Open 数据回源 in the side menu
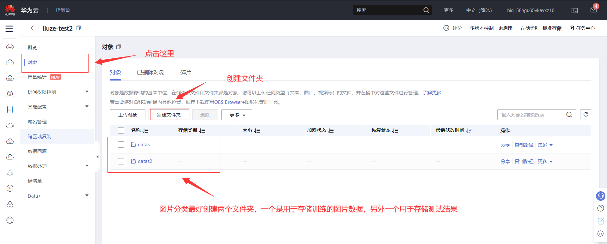This screenshot has width=607, height=244. pos(37,151)
